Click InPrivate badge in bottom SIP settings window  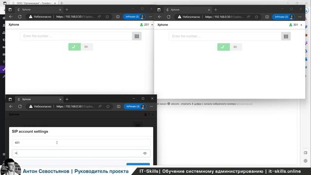click(135, 106)
